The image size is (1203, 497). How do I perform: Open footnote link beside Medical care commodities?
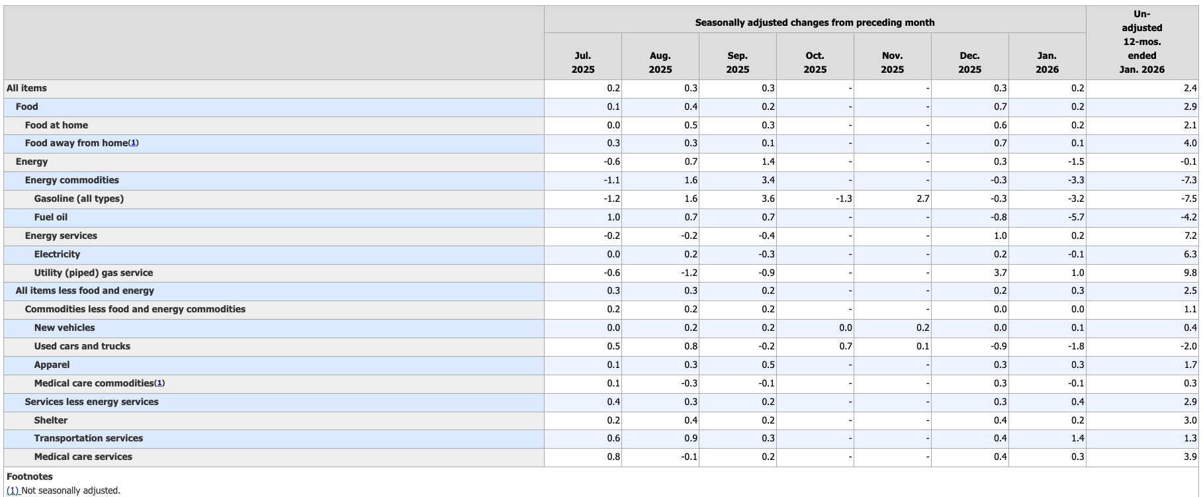159,383
